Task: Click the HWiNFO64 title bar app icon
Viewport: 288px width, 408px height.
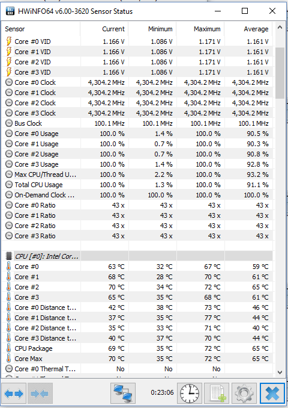Action: (10, 11)
